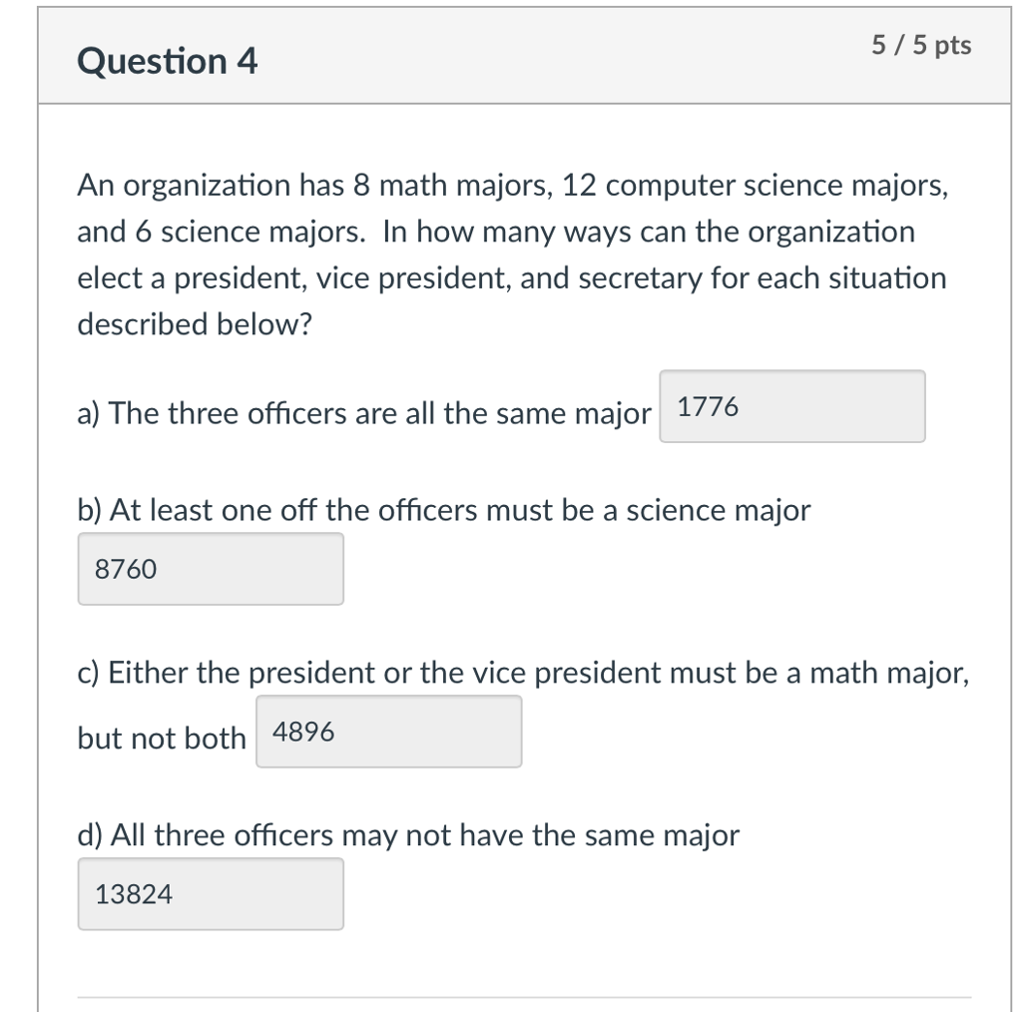
Task: Click the Question 4 heading
Action: click(168, 61)
